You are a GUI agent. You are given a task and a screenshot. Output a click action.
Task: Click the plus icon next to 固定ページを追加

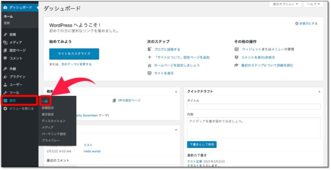pyautogui.click(x=149, y=57)
